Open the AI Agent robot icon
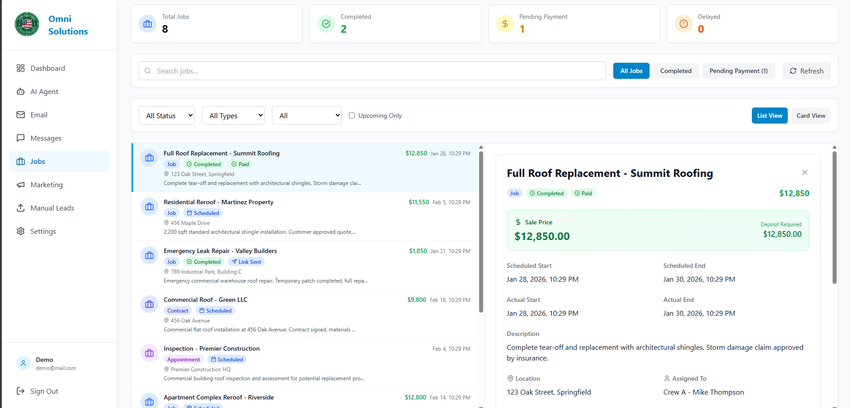The image size is (851, 408). click(21, 91)
